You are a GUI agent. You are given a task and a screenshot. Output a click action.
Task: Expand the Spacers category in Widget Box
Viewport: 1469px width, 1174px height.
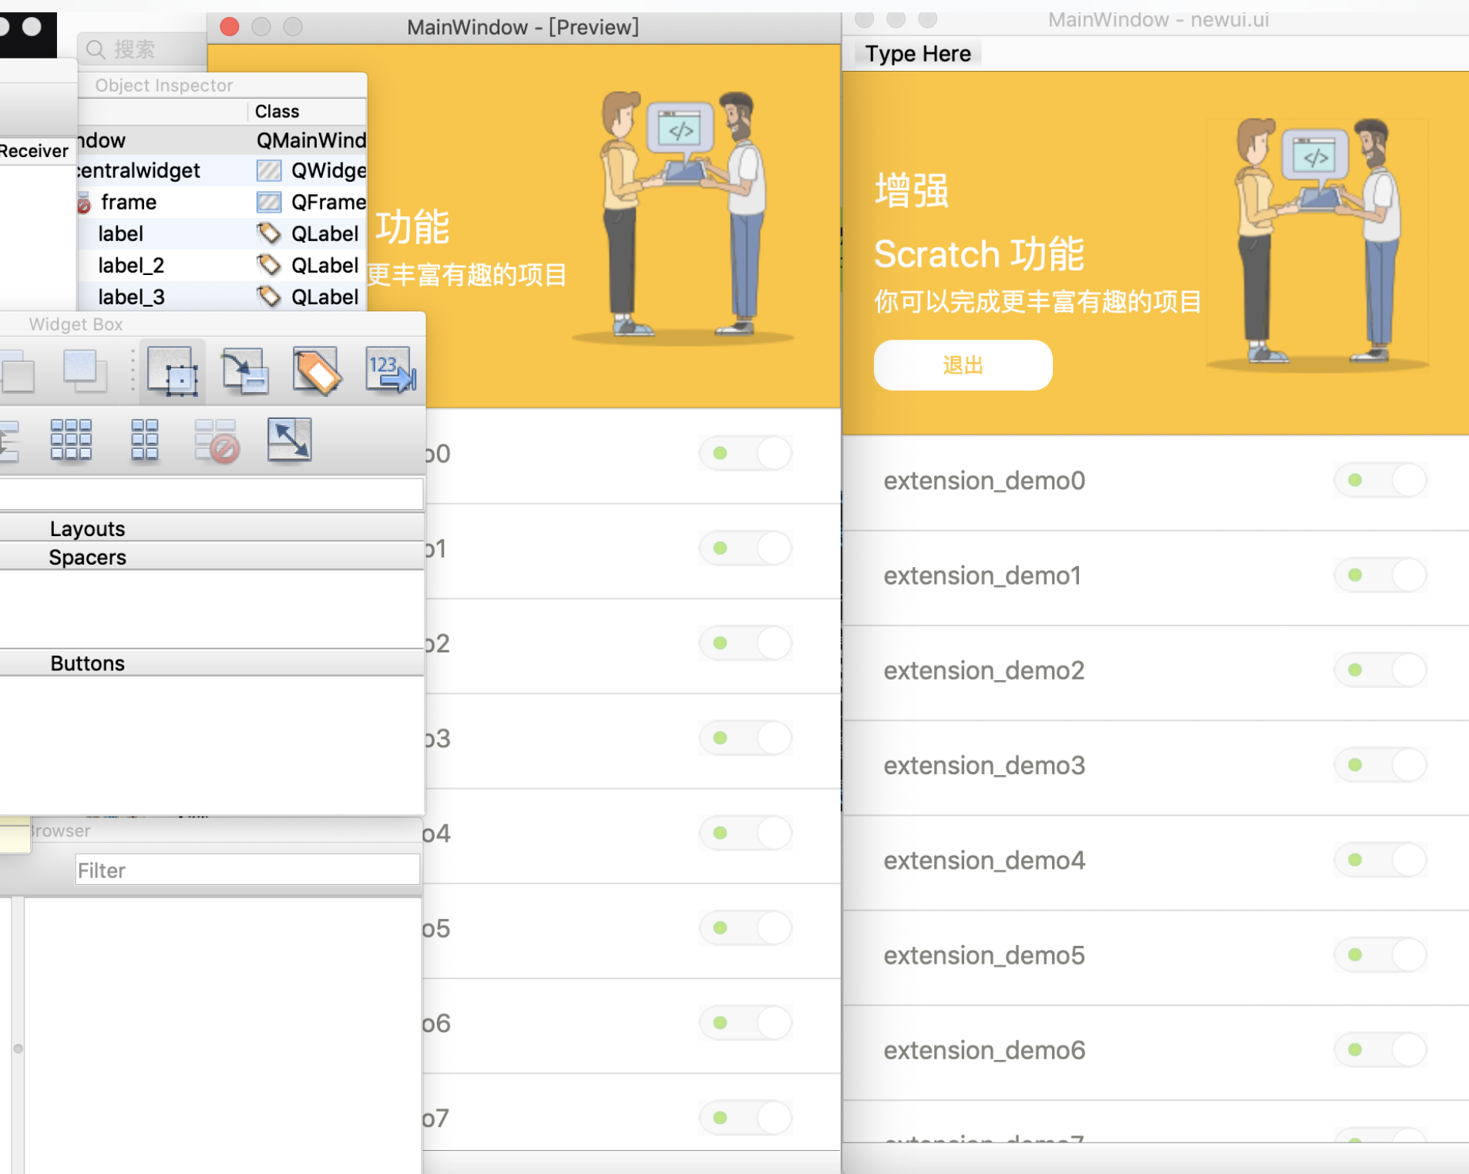pyautogui.click(x=212, y=557)
